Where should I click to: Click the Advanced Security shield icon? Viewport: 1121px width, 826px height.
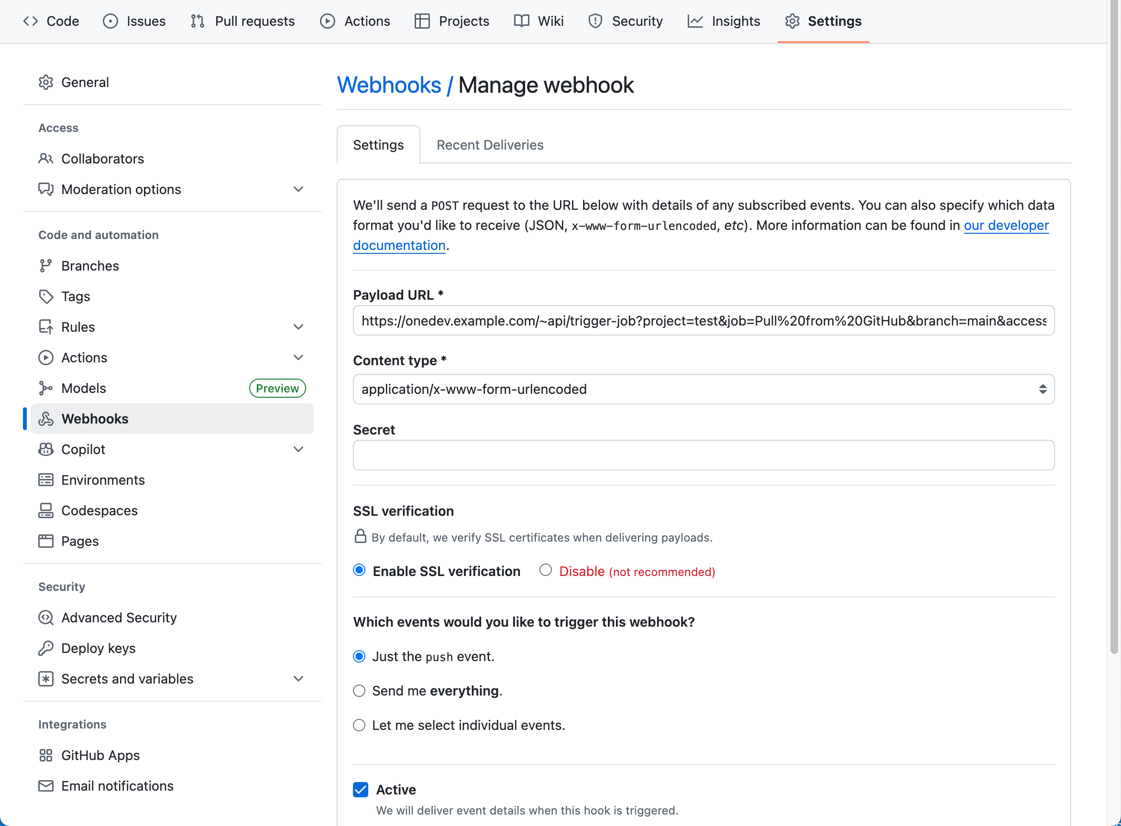coord(45,618)
